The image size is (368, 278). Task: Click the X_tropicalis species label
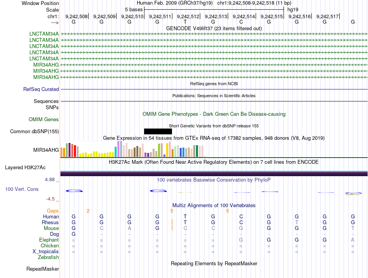pos(46,252)
